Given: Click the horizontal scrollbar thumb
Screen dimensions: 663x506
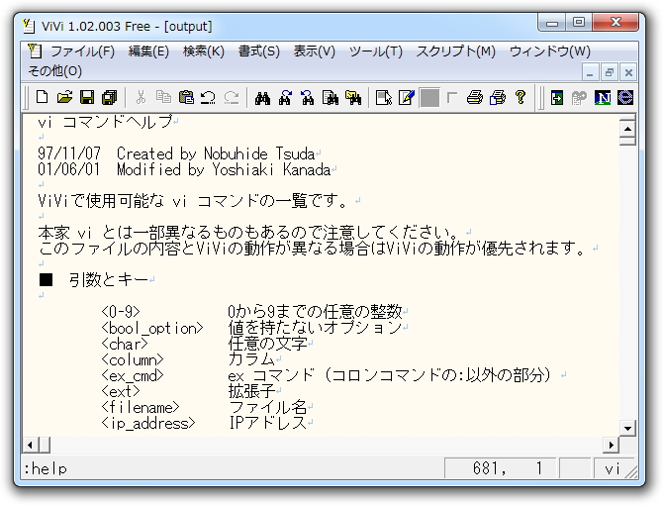Looking at the screenshot, I should [x=45, y=445].
